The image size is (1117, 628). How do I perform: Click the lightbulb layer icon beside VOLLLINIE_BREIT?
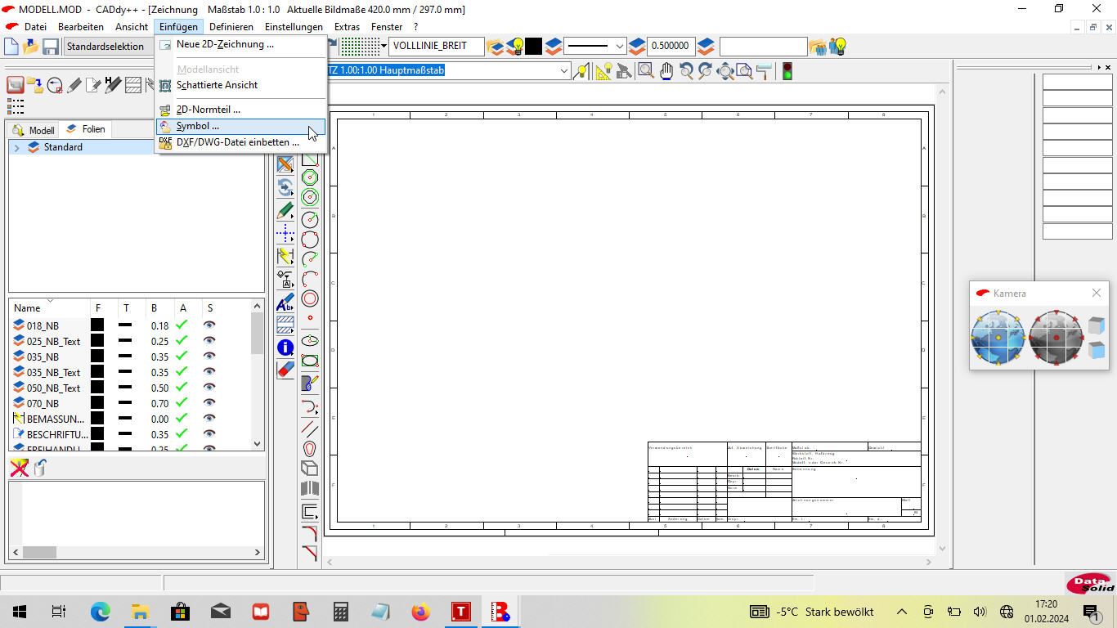514,47
